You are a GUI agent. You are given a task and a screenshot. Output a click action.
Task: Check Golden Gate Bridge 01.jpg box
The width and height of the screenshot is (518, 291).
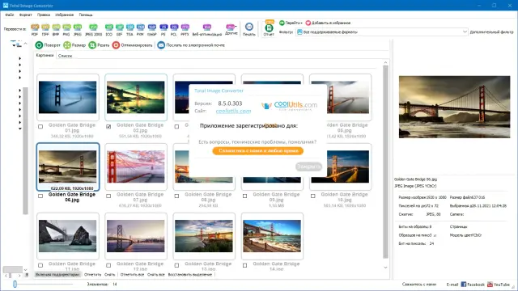40,126
